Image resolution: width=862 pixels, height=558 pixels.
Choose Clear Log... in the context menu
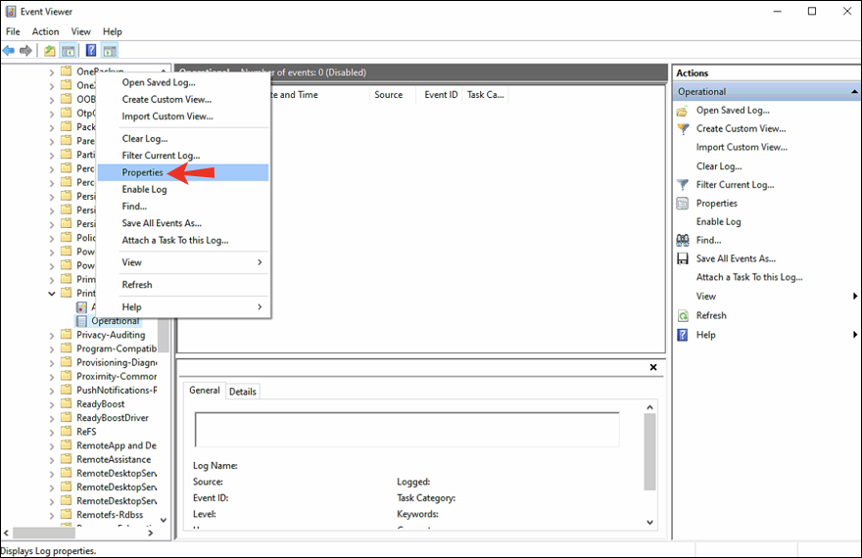point(183,138)
